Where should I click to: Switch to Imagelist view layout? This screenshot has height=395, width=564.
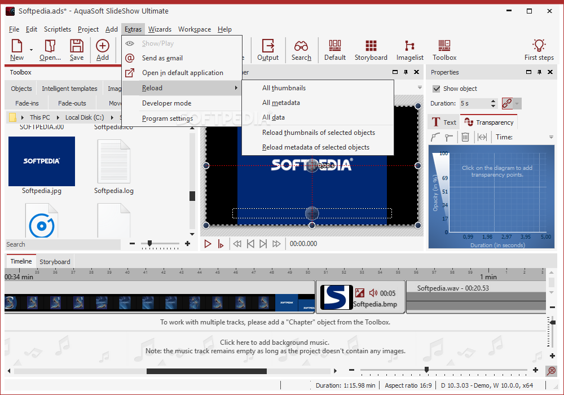coord(409,50)
